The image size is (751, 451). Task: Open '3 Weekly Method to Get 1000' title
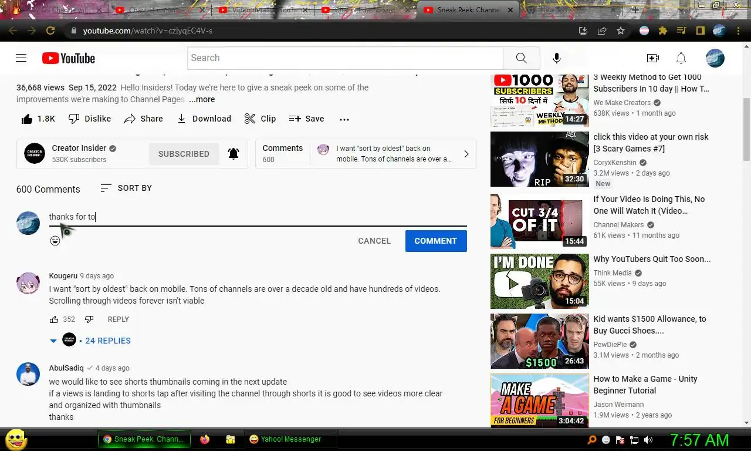[651, 83]
